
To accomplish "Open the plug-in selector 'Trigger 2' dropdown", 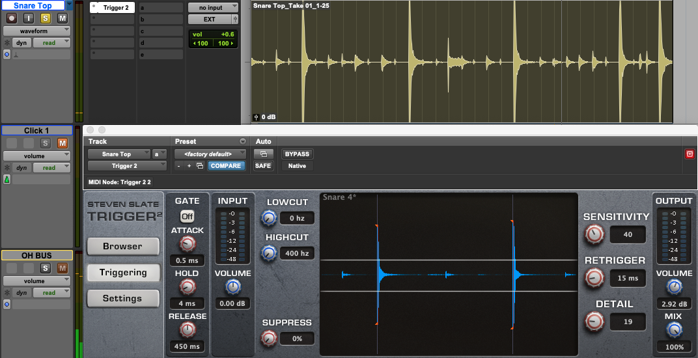I will coord(127,165).
